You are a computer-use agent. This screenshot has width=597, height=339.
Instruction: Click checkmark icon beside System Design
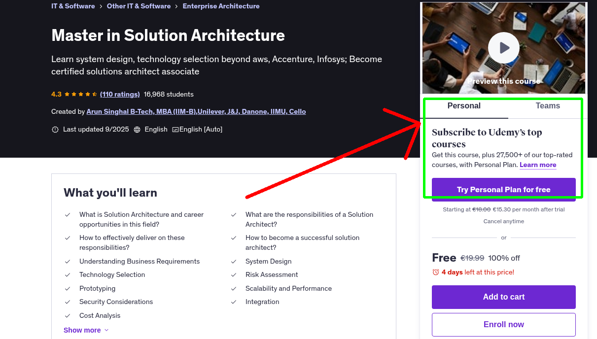234,262
